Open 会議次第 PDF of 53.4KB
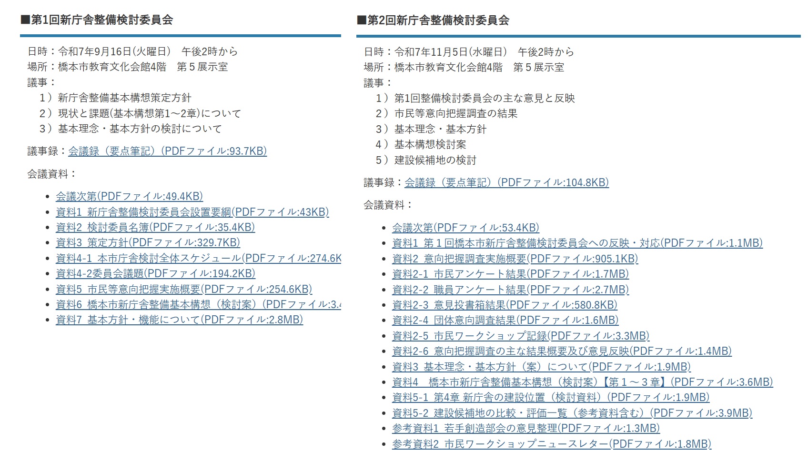Viewport: 808px width, 472px height. [x=465, y=228]
